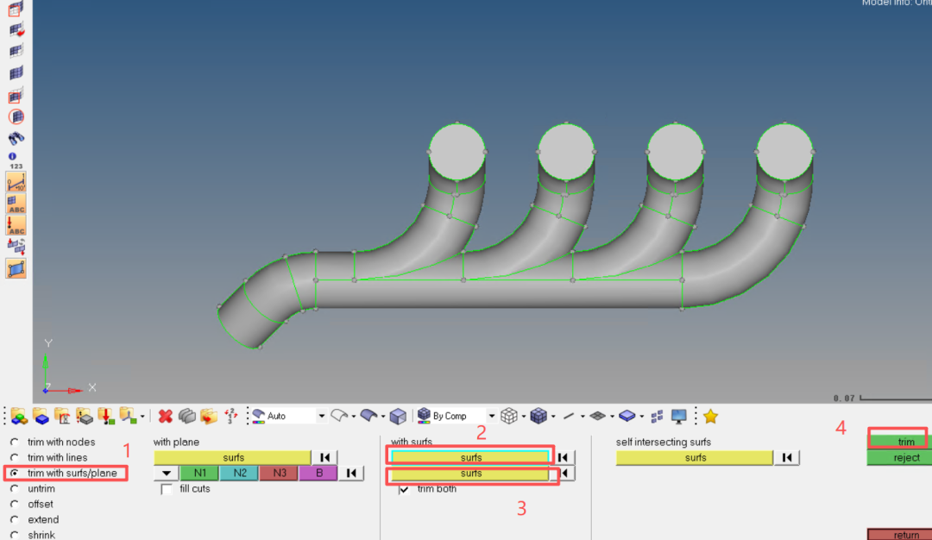This screenshot has width=932, height=540.
Task: Select the 'shrink' radio option
Action: pyautogui.click(x=15, y=535)
